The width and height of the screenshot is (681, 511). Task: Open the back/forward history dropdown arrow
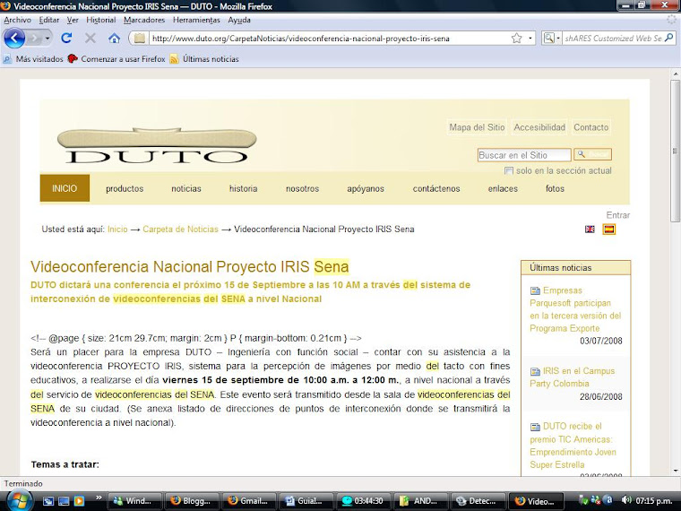[47, 39]
